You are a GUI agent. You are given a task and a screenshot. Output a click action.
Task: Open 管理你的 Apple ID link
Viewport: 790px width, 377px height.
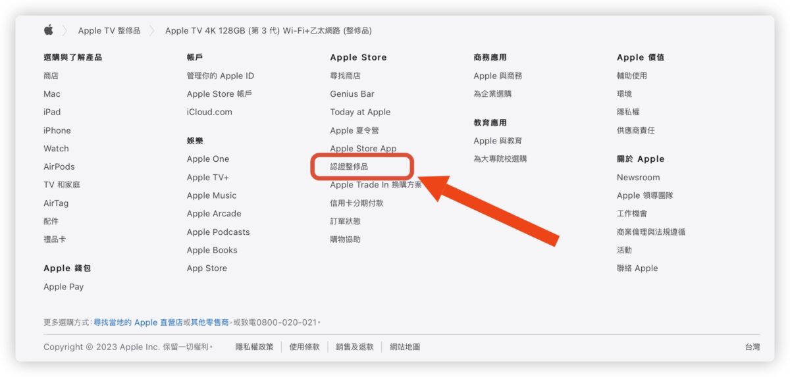pyautogui.click(x=221, y=76)
